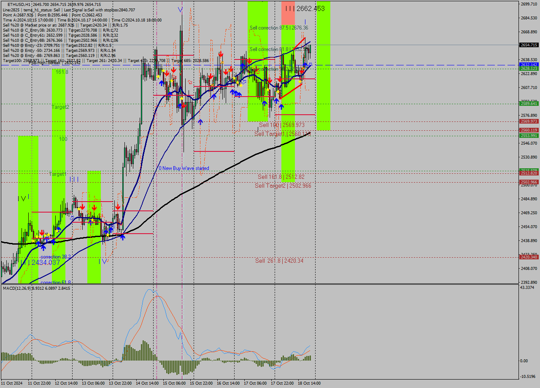Select the 'Sell correction 87.5 | 2676.36' label
This screenshot has height=388, width=540.
[x=279, y=28]
